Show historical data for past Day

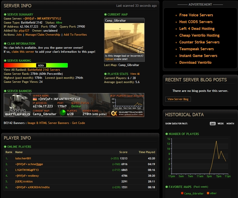click(213, 124)
